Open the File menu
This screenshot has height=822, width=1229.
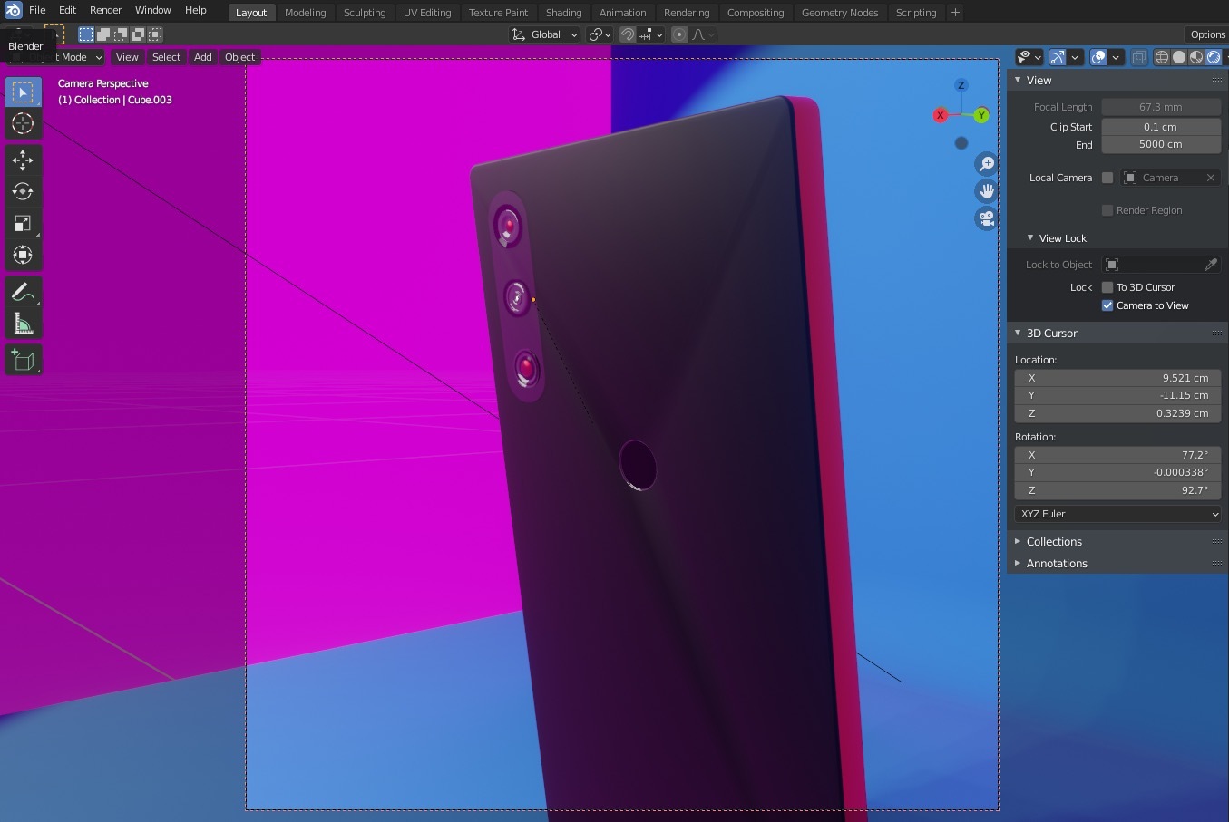coord(37,10)
